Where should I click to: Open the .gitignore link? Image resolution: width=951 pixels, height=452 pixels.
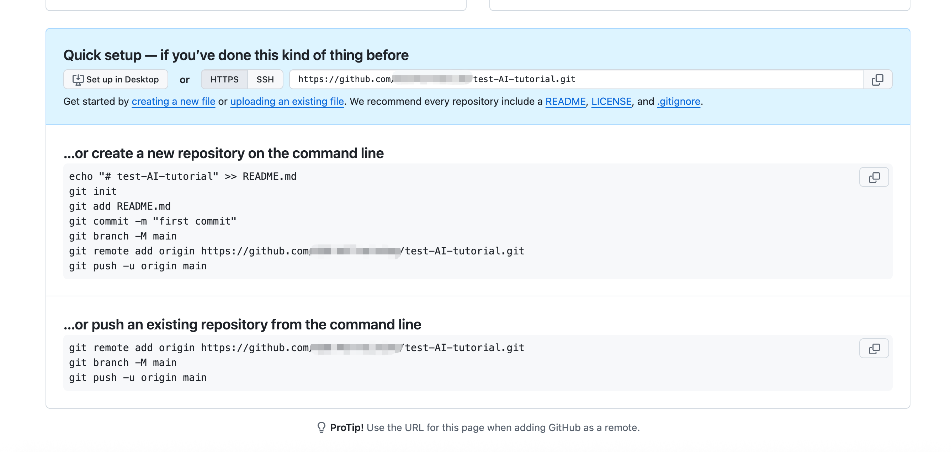679,102
